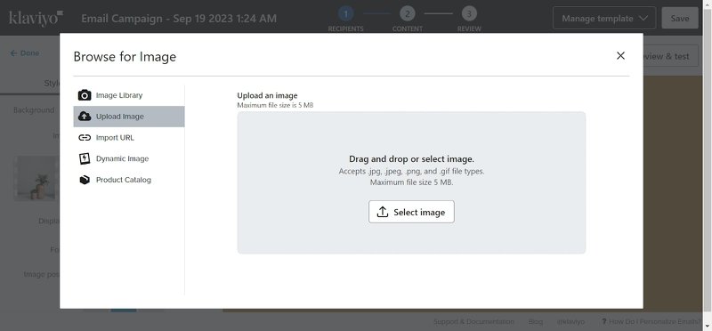This screenshot has width=712, height=331.
Task: Click the 'Upload an image' heading
Action: [267, 95]
